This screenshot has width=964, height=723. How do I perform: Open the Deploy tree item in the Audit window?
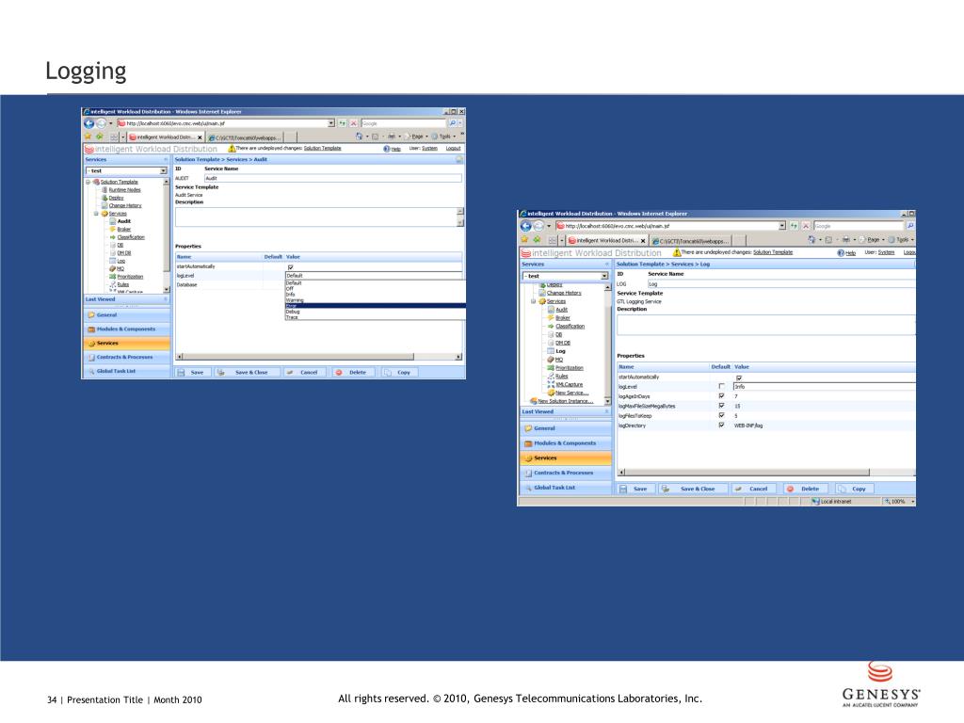(x=116, y=198)
